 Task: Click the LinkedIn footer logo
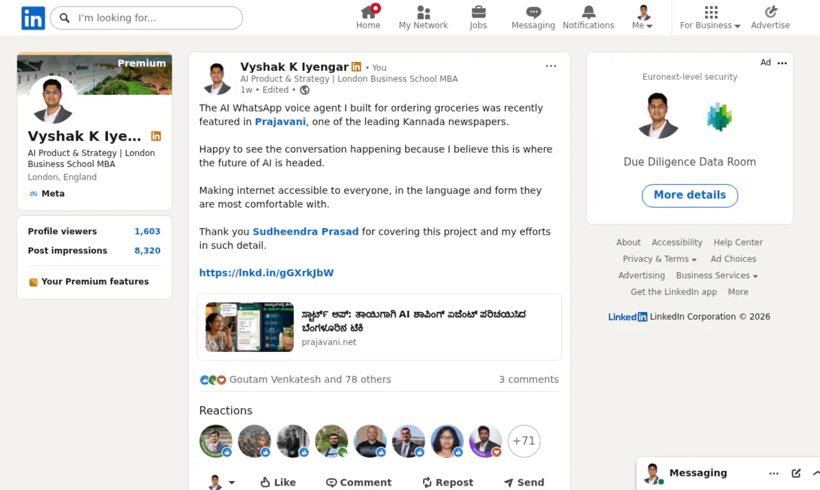628,317
